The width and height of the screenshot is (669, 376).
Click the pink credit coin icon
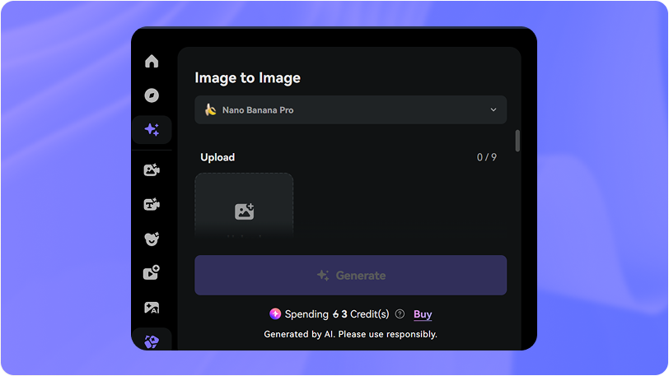(x=275, y=314)
